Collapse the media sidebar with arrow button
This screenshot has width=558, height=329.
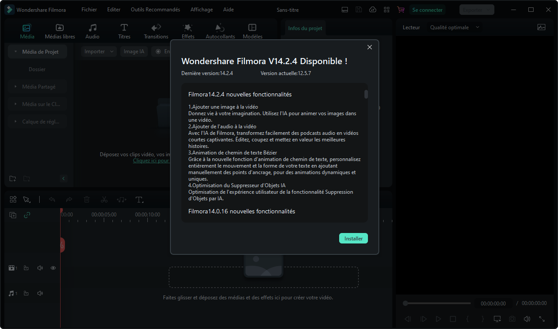(x=63, y=178)
